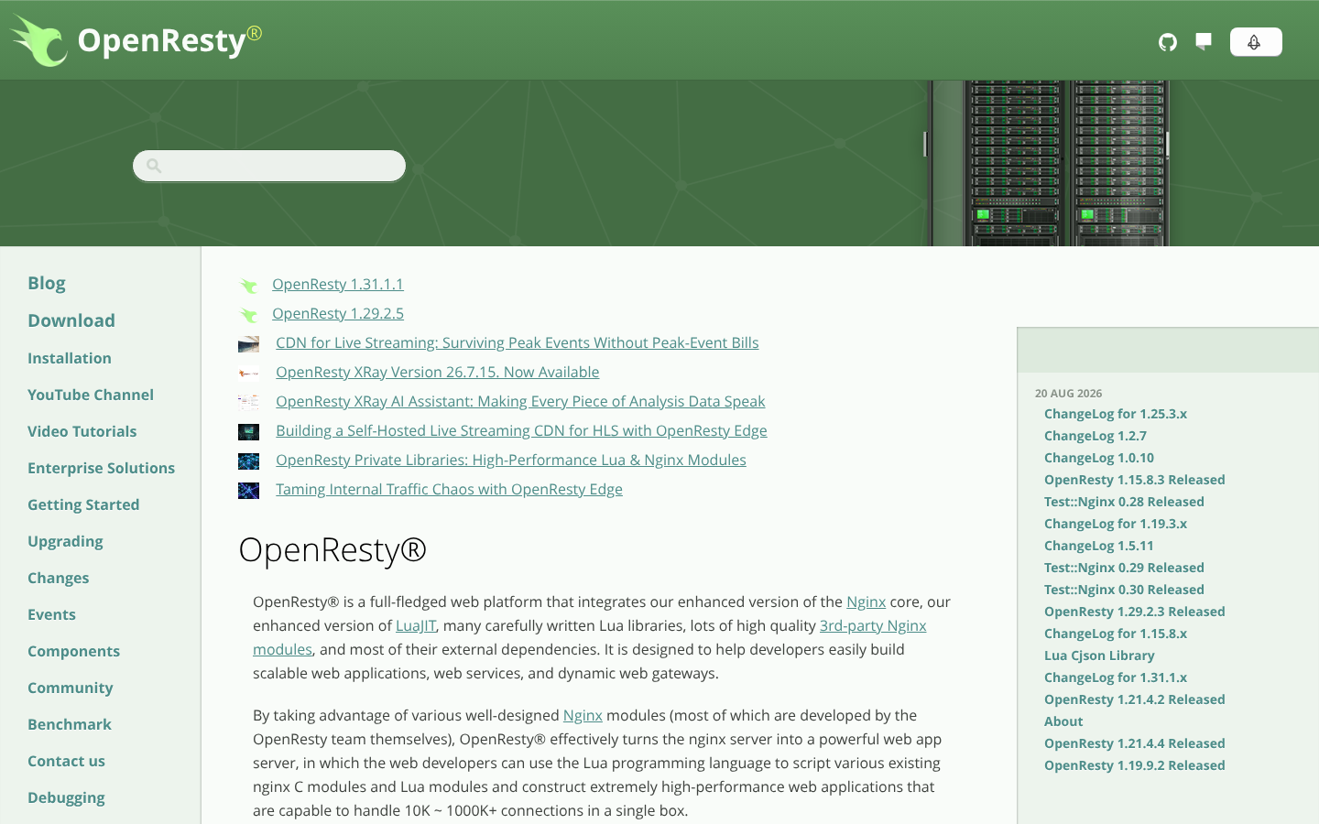Open Taming Internal Traffic Chaos article
The image size is (1319, 824).
coord(449,489)
